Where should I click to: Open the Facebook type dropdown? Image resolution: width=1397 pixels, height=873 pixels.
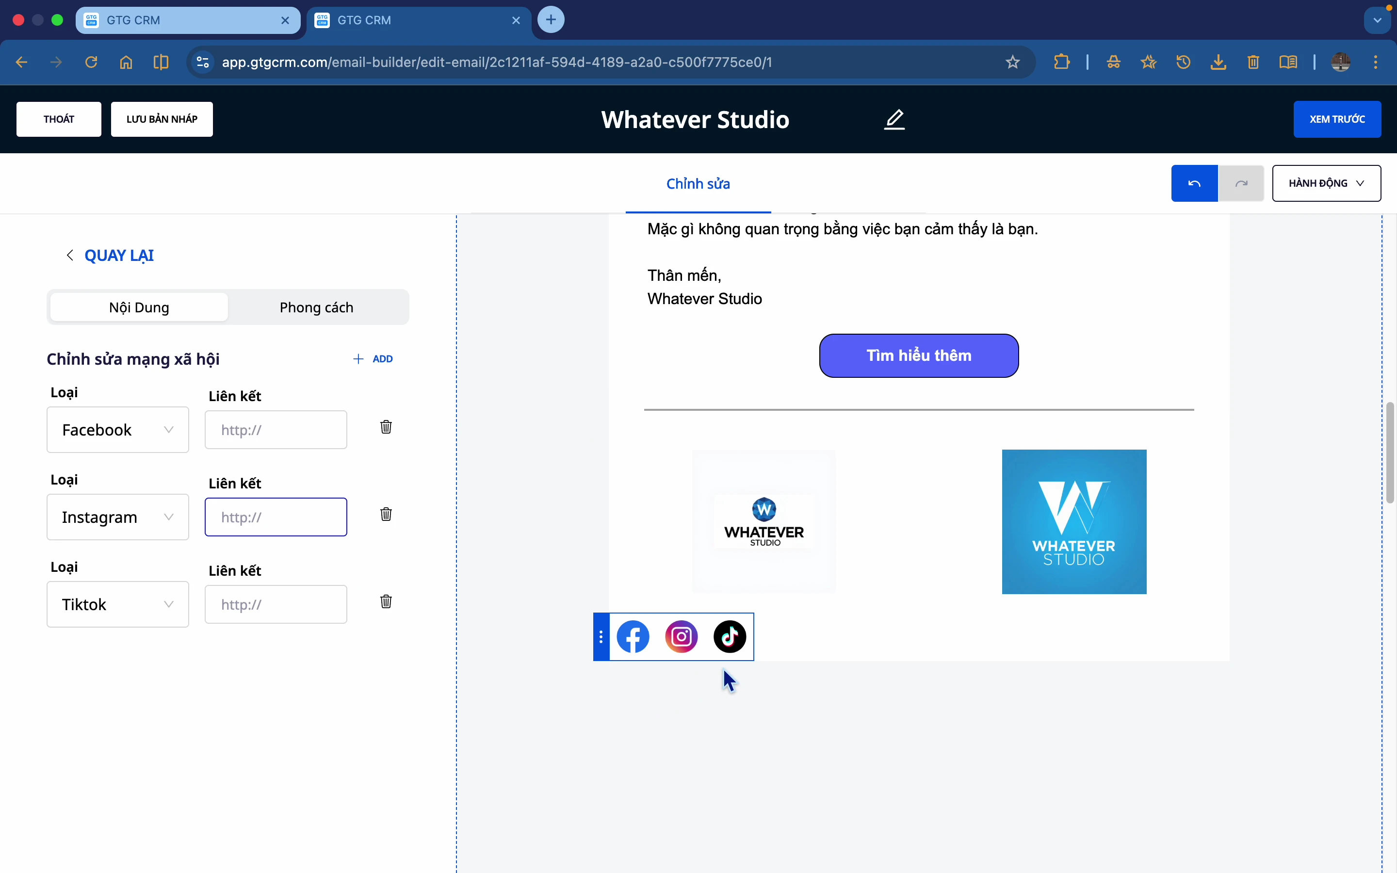pos(118,430)
